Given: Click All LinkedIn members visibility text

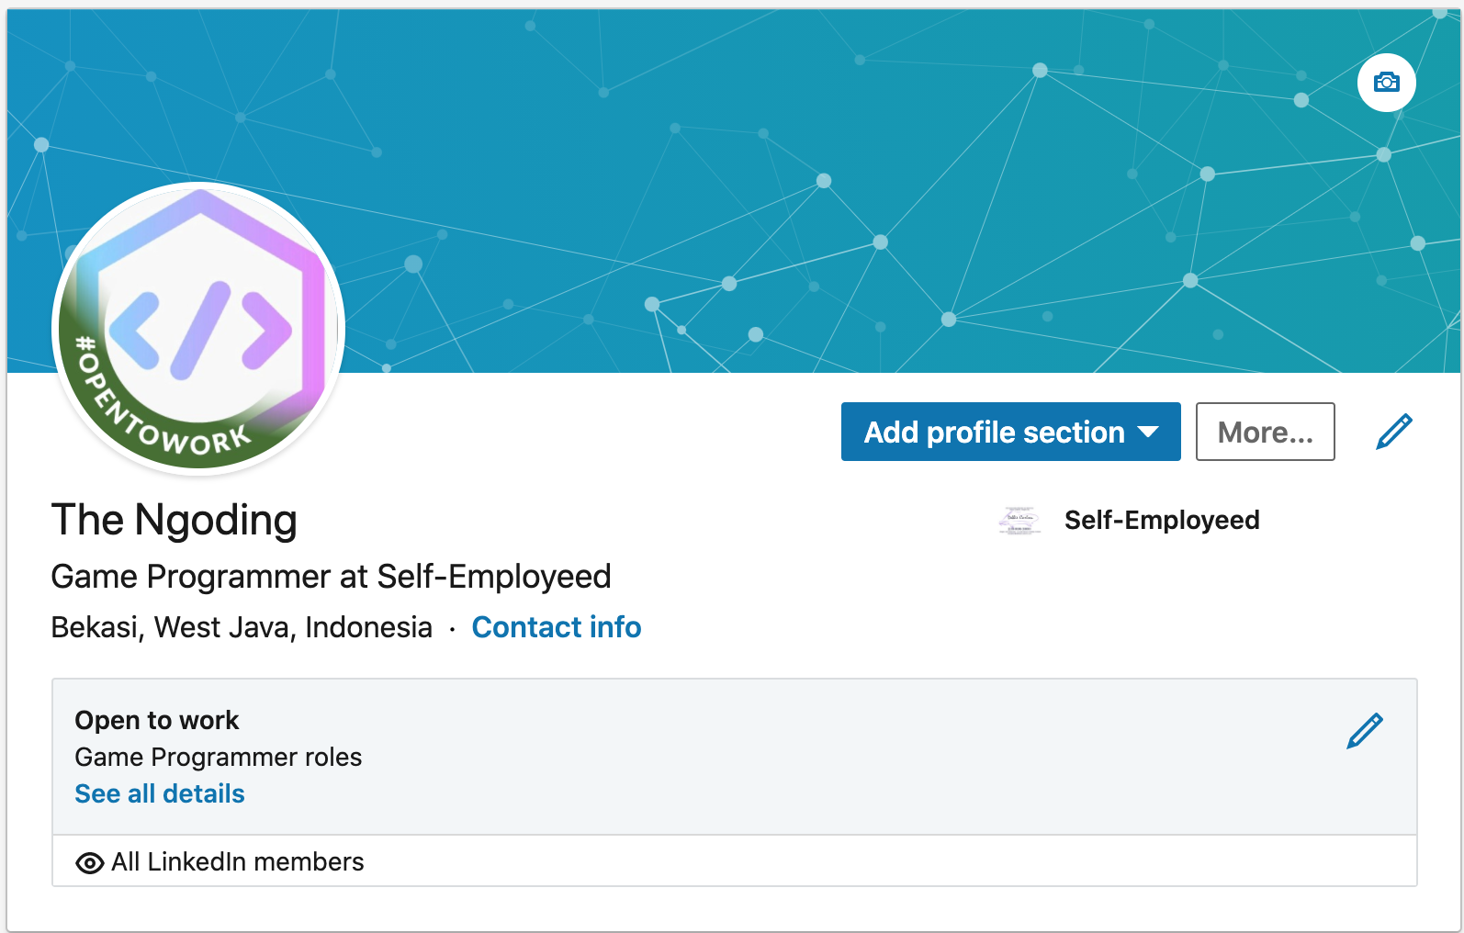Looking at the screenshot, I should coord(237,862).
